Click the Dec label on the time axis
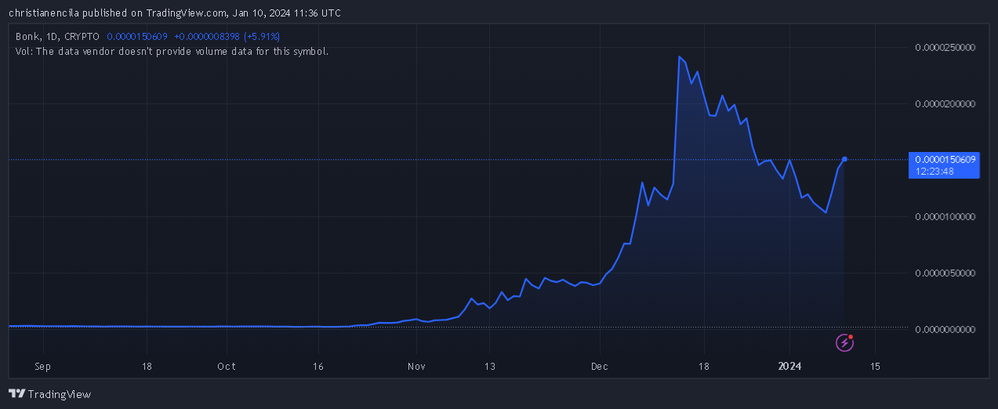998x409 pixels. click(x=600, y=366)
